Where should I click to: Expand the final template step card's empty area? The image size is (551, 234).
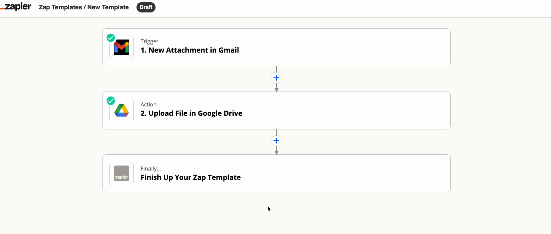tap(343, 173)
